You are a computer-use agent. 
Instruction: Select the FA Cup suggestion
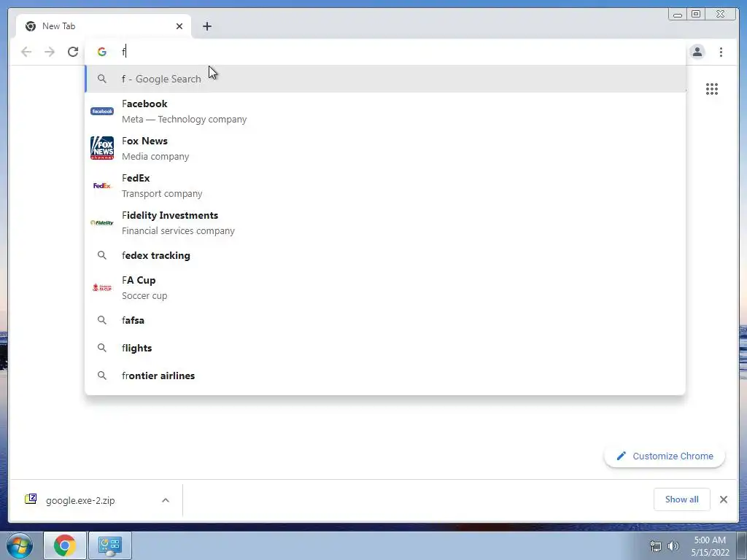click(385, 287)
